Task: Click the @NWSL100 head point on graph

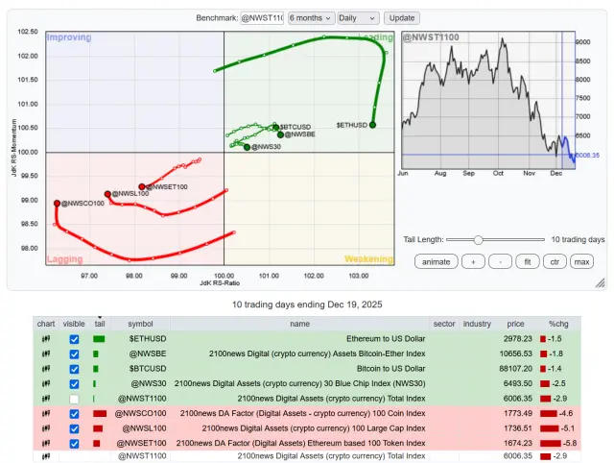Action: coord(107,194)
